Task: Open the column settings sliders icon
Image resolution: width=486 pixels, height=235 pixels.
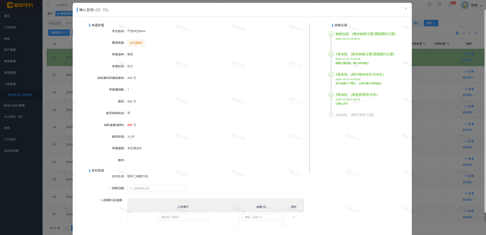Action: tap(476, 33)
